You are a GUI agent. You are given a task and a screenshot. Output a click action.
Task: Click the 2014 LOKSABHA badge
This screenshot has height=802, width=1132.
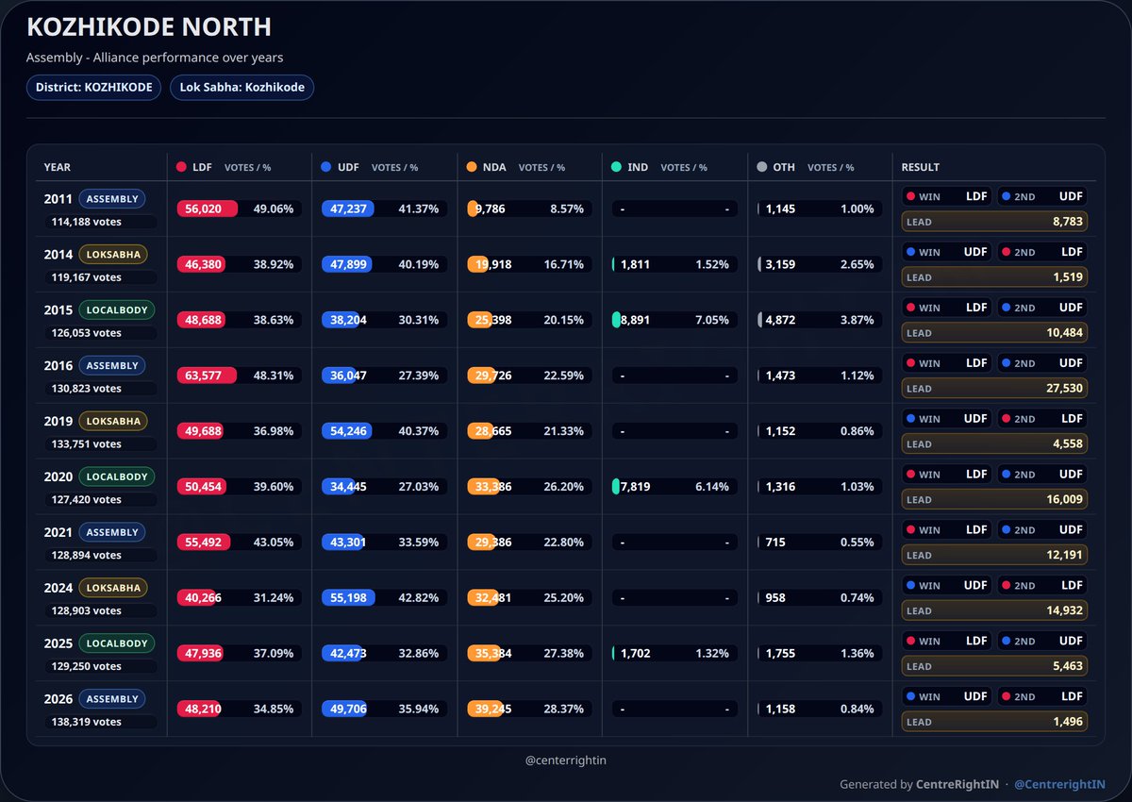pyautogui.click(x=113, y=254)
